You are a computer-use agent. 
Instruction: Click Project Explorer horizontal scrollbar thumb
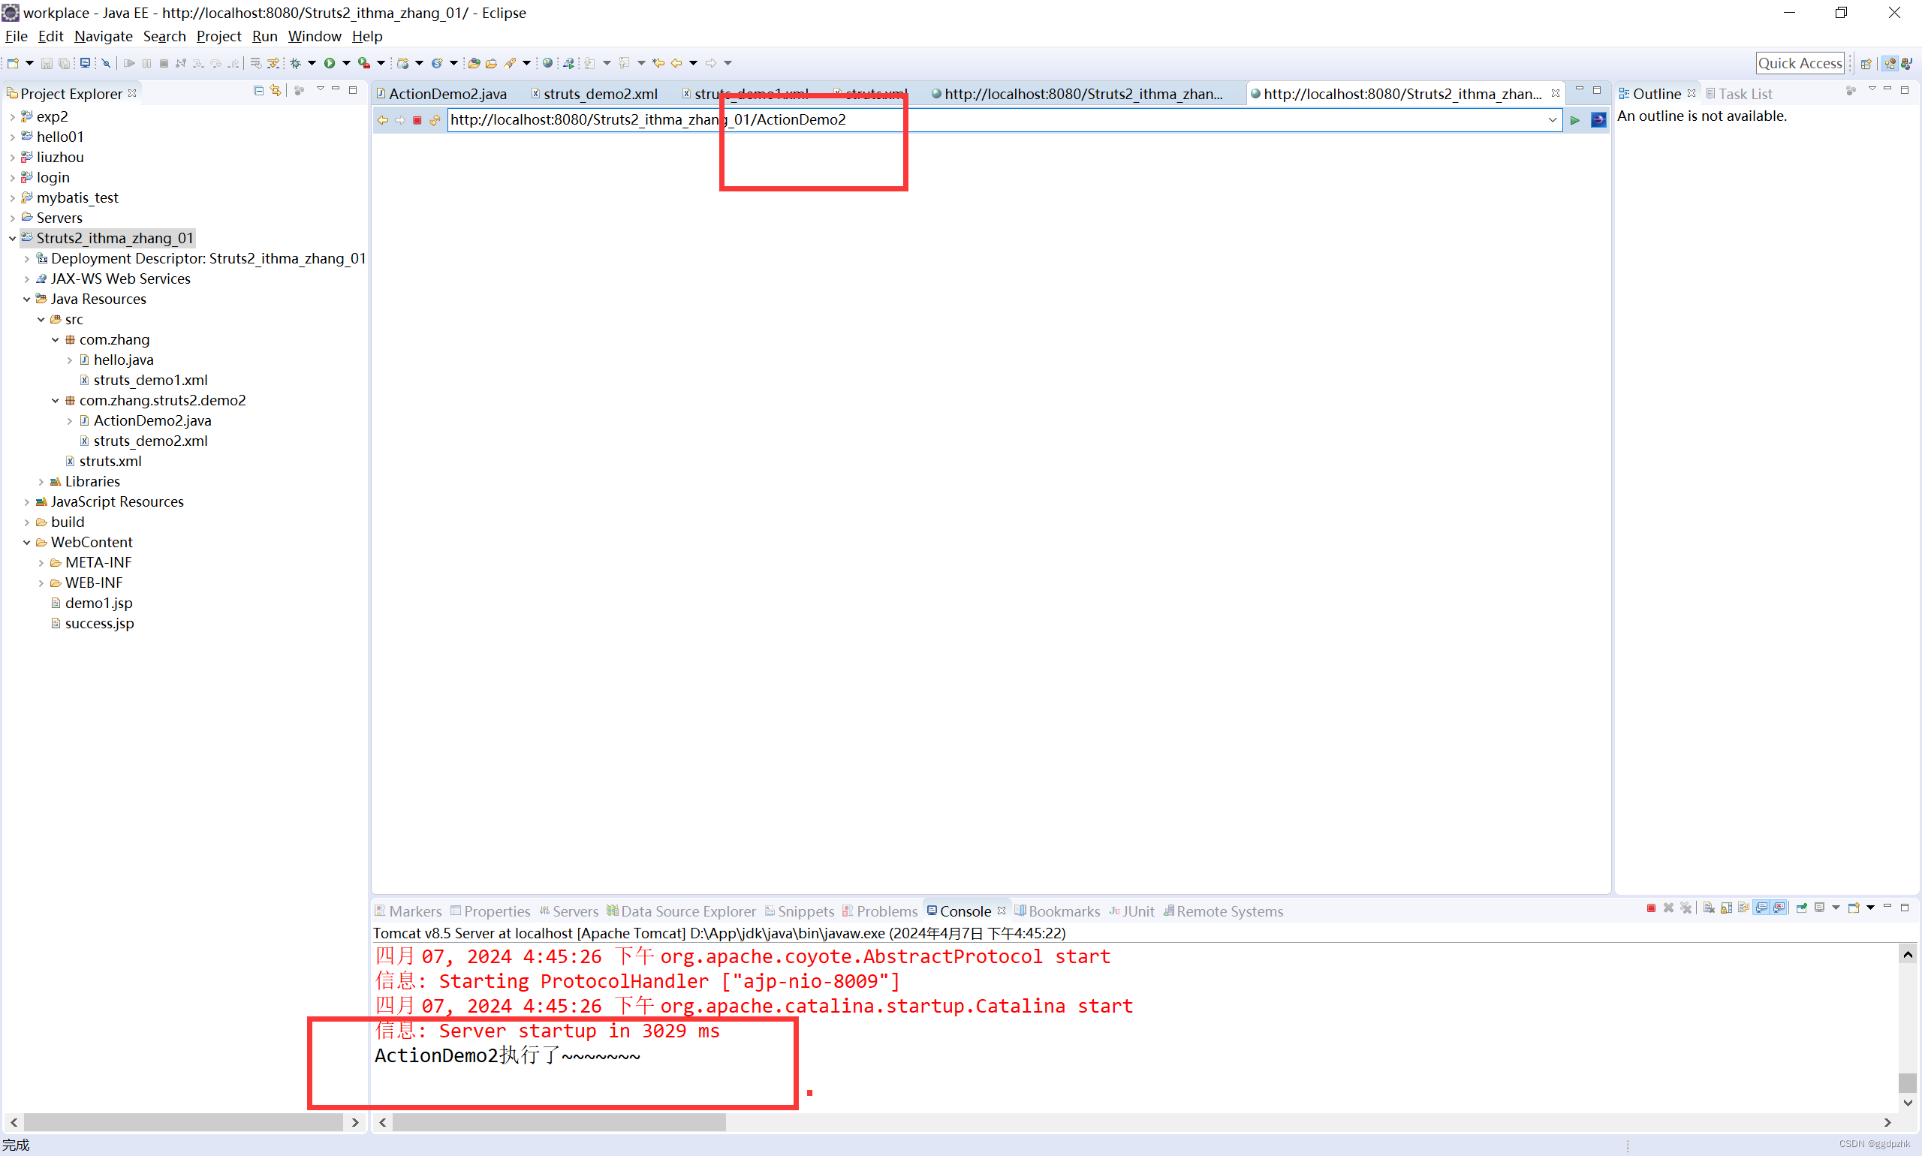coord(184,1122)
